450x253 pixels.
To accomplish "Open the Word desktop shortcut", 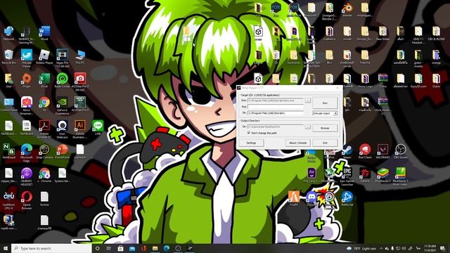I will [44, 33].
